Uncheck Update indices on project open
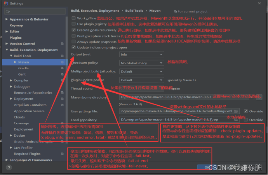Image resolution: width=268 pixels, height=175 pixels. [x=74, y=47]
